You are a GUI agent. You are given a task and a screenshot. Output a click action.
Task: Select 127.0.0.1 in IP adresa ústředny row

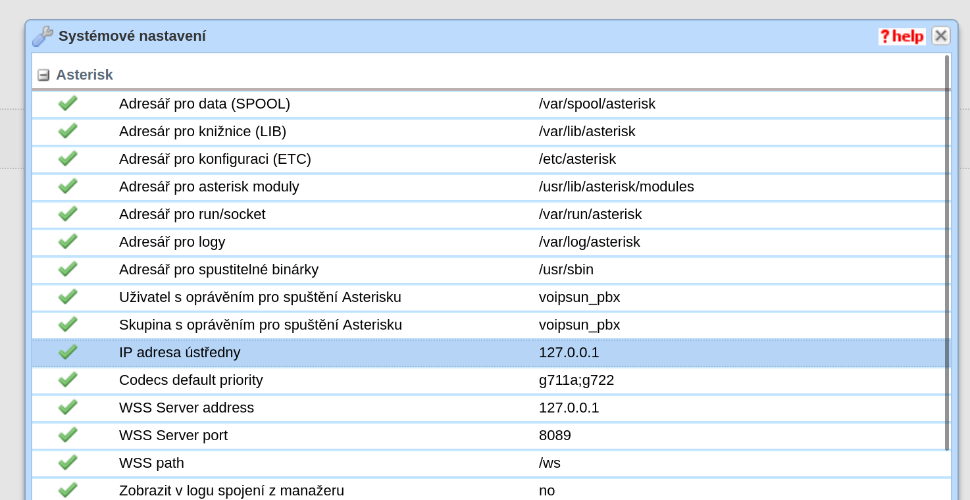pyautogui.click(x=569, y=353)
